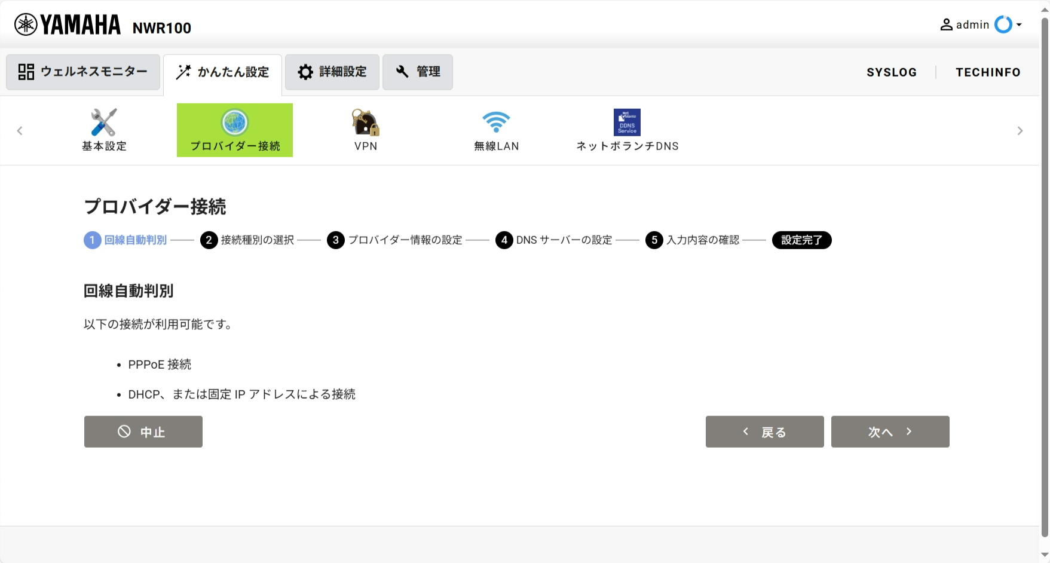This screenshot has height=563, width=1050.
Task: Select the プロバイダー接続 globe icon
Action: [x=235, y=123]
